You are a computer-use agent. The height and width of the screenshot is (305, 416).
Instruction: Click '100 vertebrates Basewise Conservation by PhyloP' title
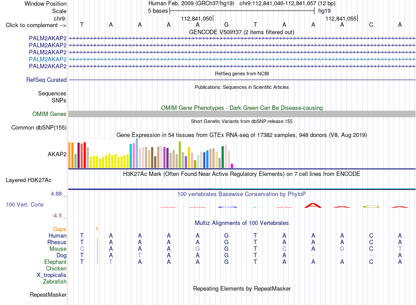click(242, 194)
